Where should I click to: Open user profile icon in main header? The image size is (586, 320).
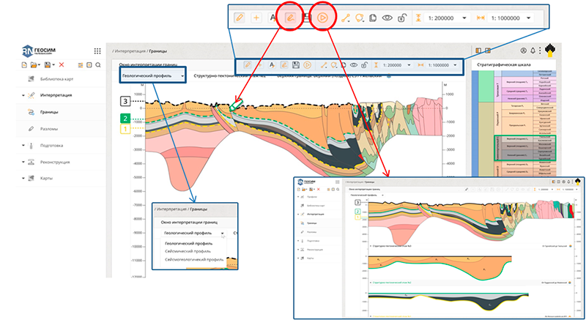[x=524, y=51]
